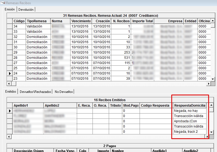Click the Tributo column header
217x152 pixels.
point(115,106)
